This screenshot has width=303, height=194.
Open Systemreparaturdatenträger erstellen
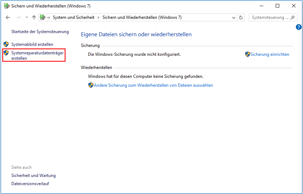[38, 55]
